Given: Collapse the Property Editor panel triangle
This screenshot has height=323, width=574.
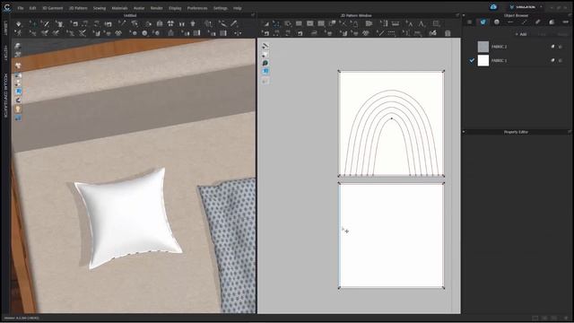Looking at the screenshot, I should 464,132.
